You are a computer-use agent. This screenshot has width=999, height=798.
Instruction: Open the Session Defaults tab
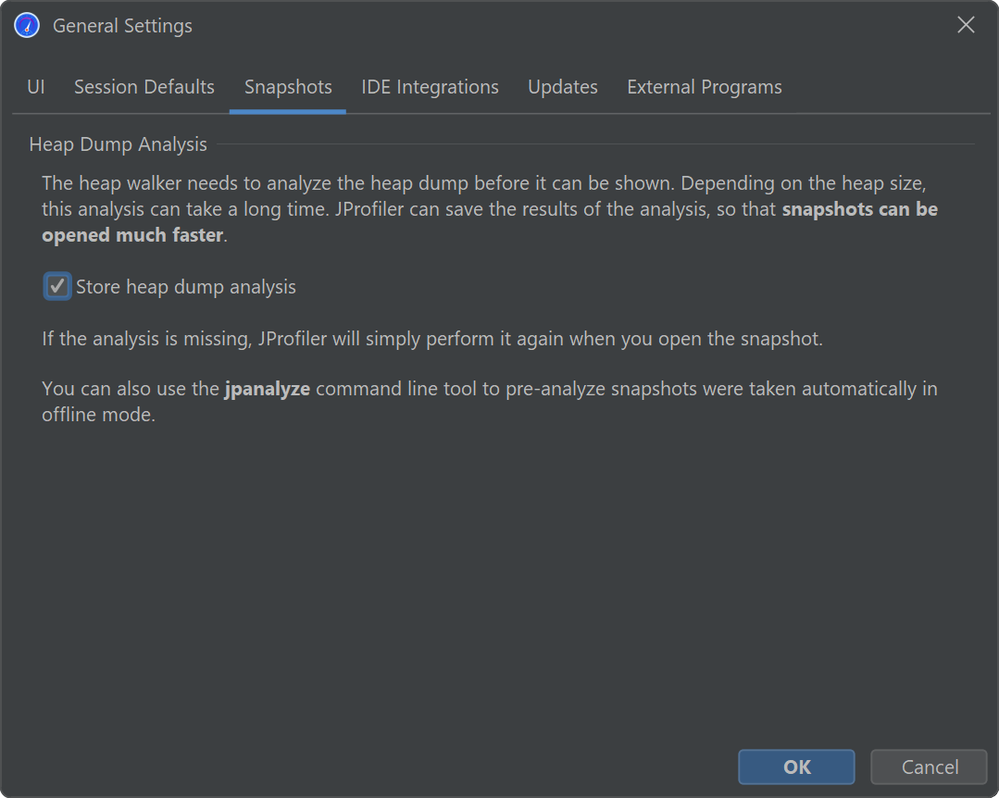(144, 87)
